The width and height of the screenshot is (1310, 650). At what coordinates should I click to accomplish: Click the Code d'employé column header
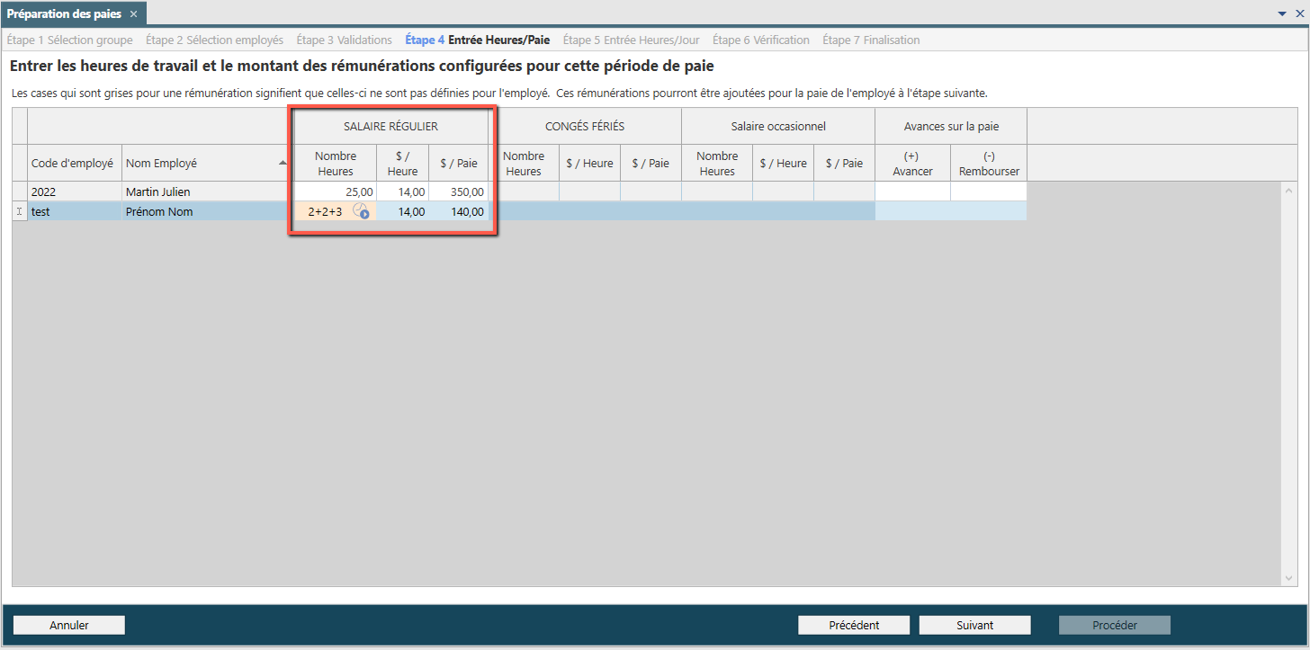pos(75,163)
